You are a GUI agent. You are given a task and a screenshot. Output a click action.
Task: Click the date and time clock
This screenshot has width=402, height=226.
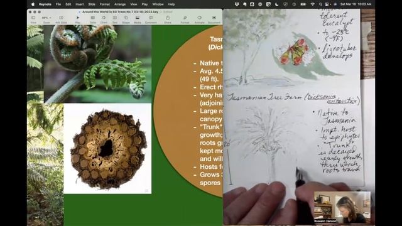(x=356, y=4)
